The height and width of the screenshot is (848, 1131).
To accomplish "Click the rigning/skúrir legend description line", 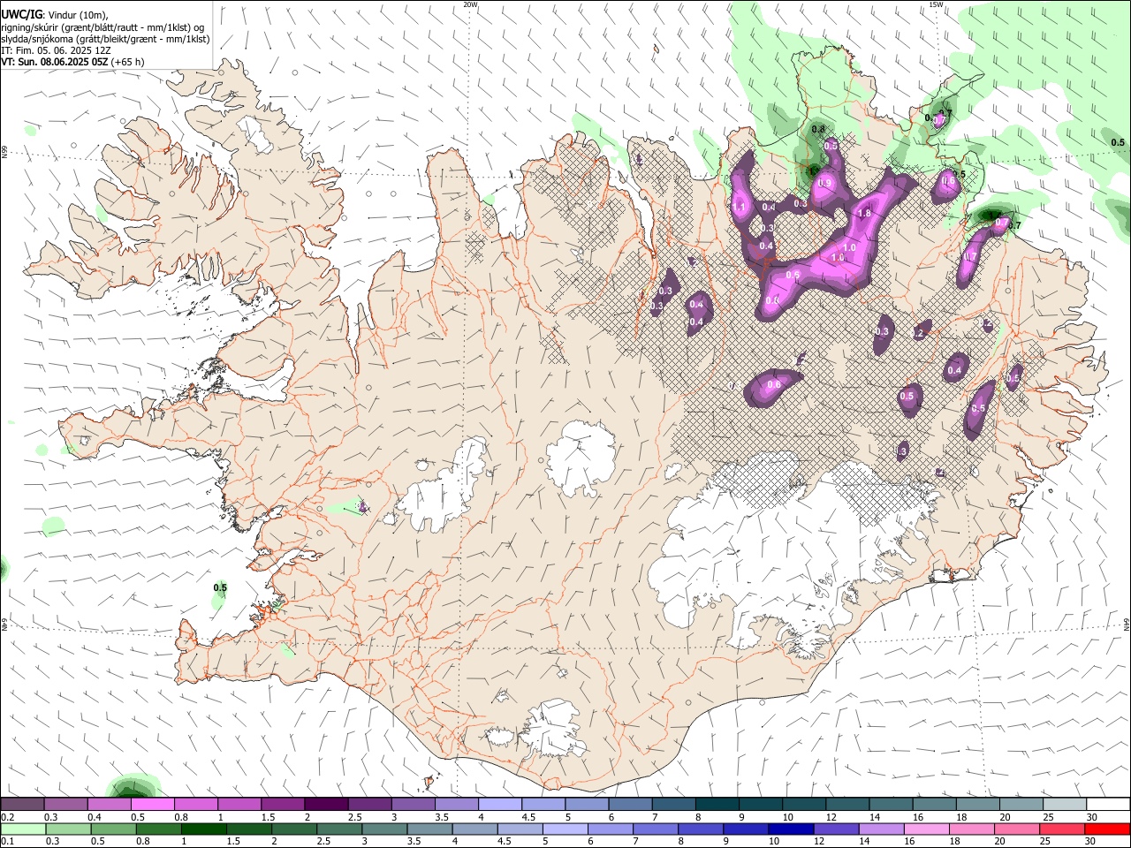I will point(103,27).
